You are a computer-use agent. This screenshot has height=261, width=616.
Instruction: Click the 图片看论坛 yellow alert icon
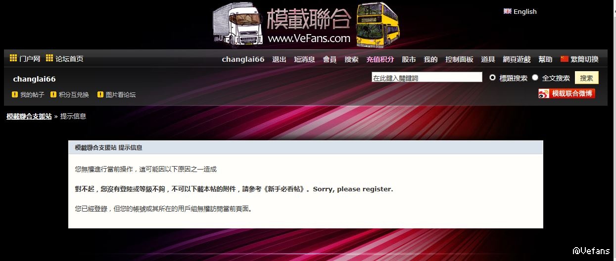pos(100,94)
